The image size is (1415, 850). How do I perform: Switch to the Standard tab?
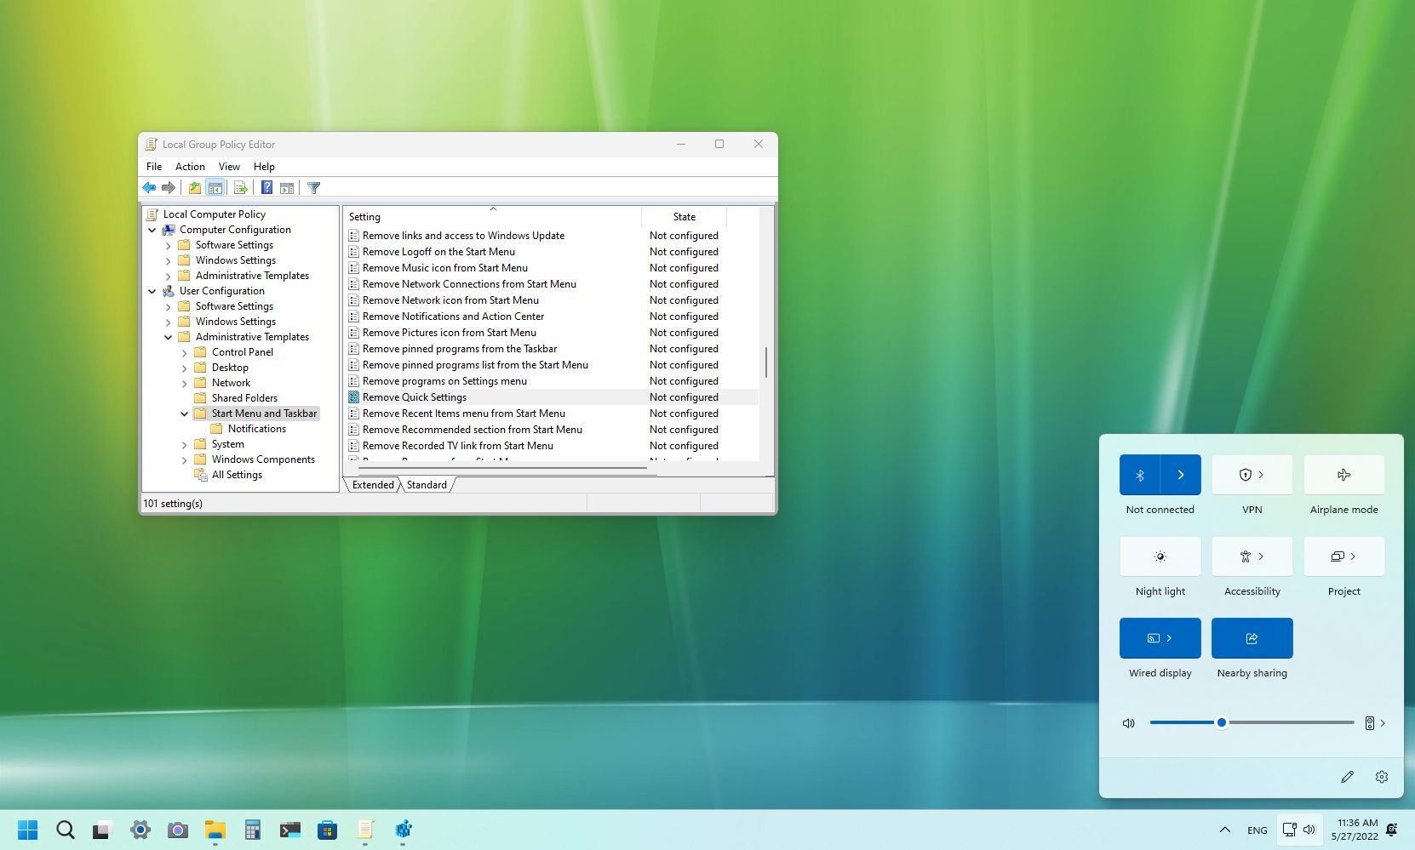[x=426, y=484]
